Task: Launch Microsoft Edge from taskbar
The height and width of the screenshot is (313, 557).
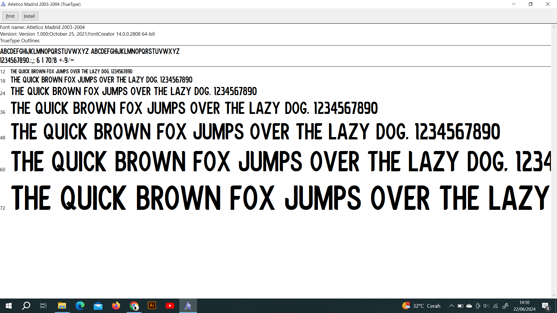Action: 80,306
